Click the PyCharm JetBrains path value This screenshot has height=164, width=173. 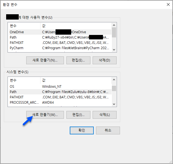tap(76, 48)
